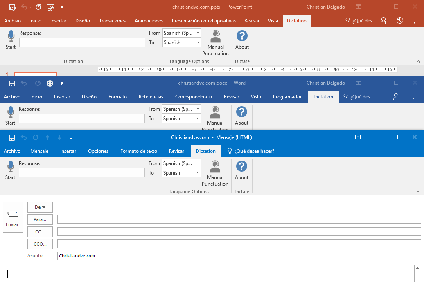Open About dictation help in Outlook message
The height and width of the screenshot is (282, 424).
click(x=241, y=170)
